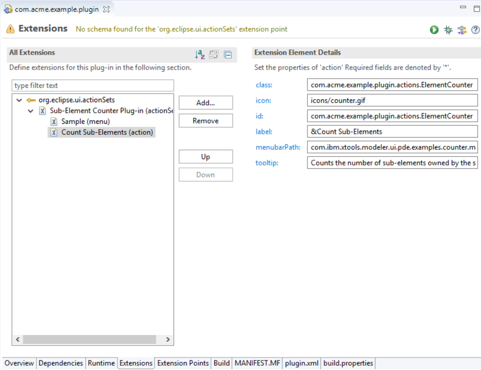This screenshot has height=370, width=481.
Task: Launch Eclipse application in debug mode bug icon
Action: pyautogui.click(x=448, y=30)
